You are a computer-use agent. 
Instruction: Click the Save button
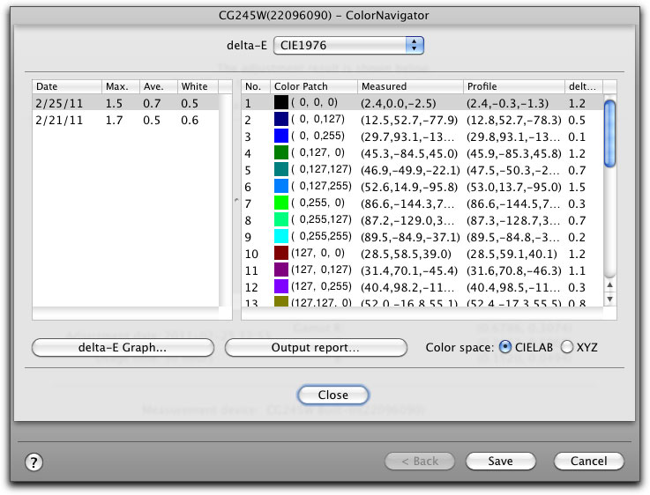pos(500,461)
